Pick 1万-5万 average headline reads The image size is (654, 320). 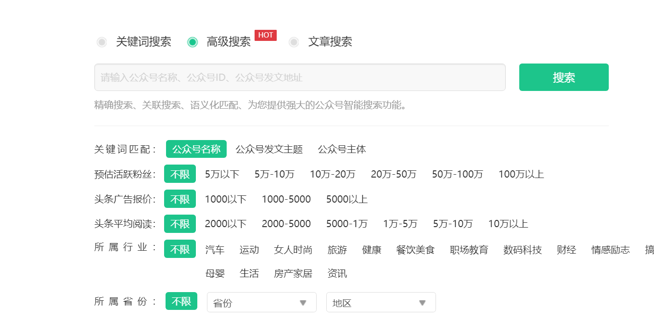400,224
